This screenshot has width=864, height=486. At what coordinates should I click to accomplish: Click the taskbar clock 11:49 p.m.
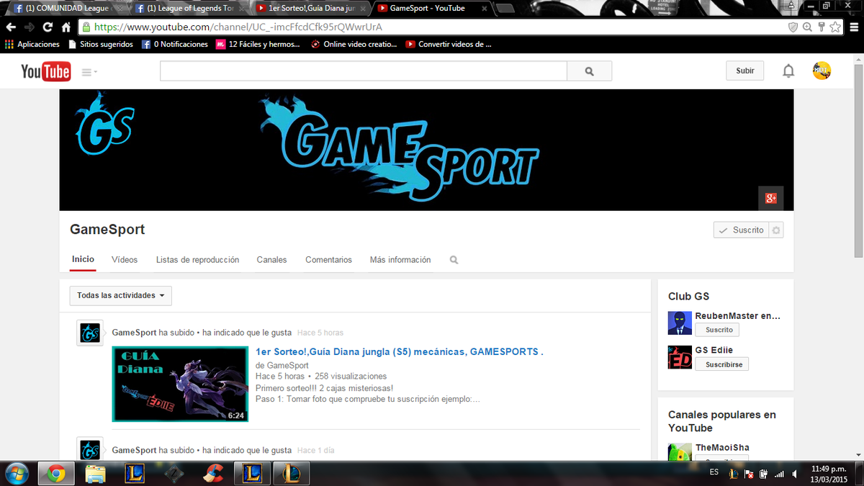[x=829, y=474]
